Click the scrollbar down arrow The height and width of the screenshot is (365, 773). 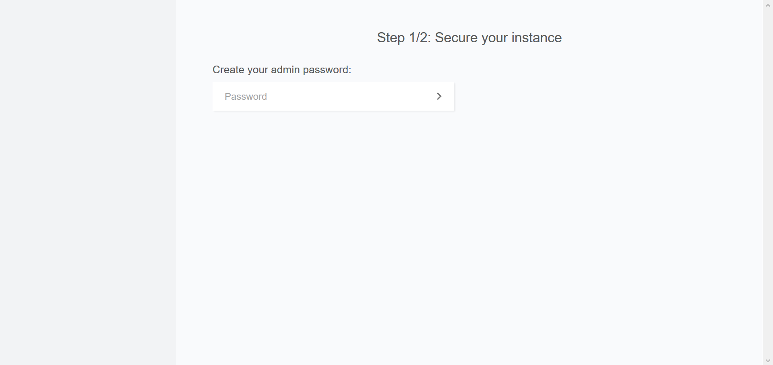(x=768, y=361)
